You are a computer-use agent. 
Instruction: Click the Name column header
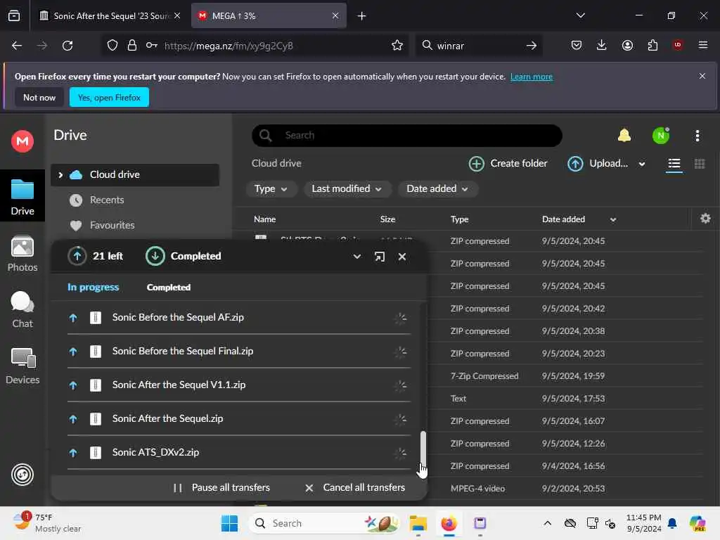tap(265, 219)
